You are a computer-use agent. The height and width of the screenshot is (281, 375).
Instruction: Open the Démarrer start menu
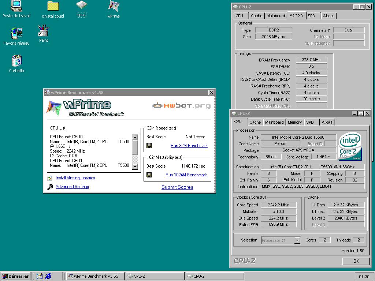coord(15,276)
